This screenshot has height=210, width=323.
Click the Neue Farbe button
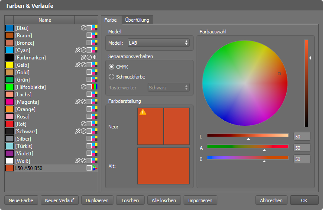point(21,200)
